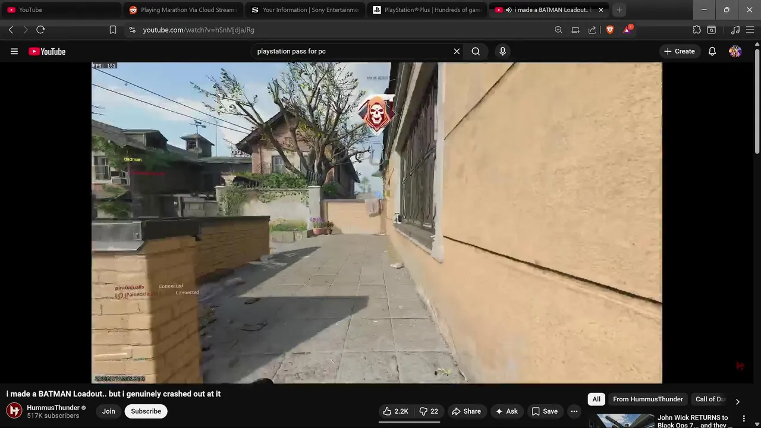Viewport: 761px width, 428px height.
Task: Open the extensions puzzle icon
Action: pyautogui.click(x=697, y=30)
